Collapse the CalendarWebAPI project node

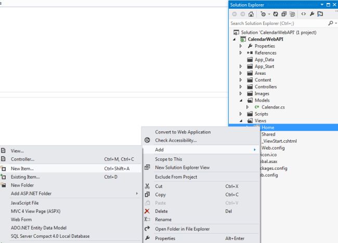click(x=235, y=39)
